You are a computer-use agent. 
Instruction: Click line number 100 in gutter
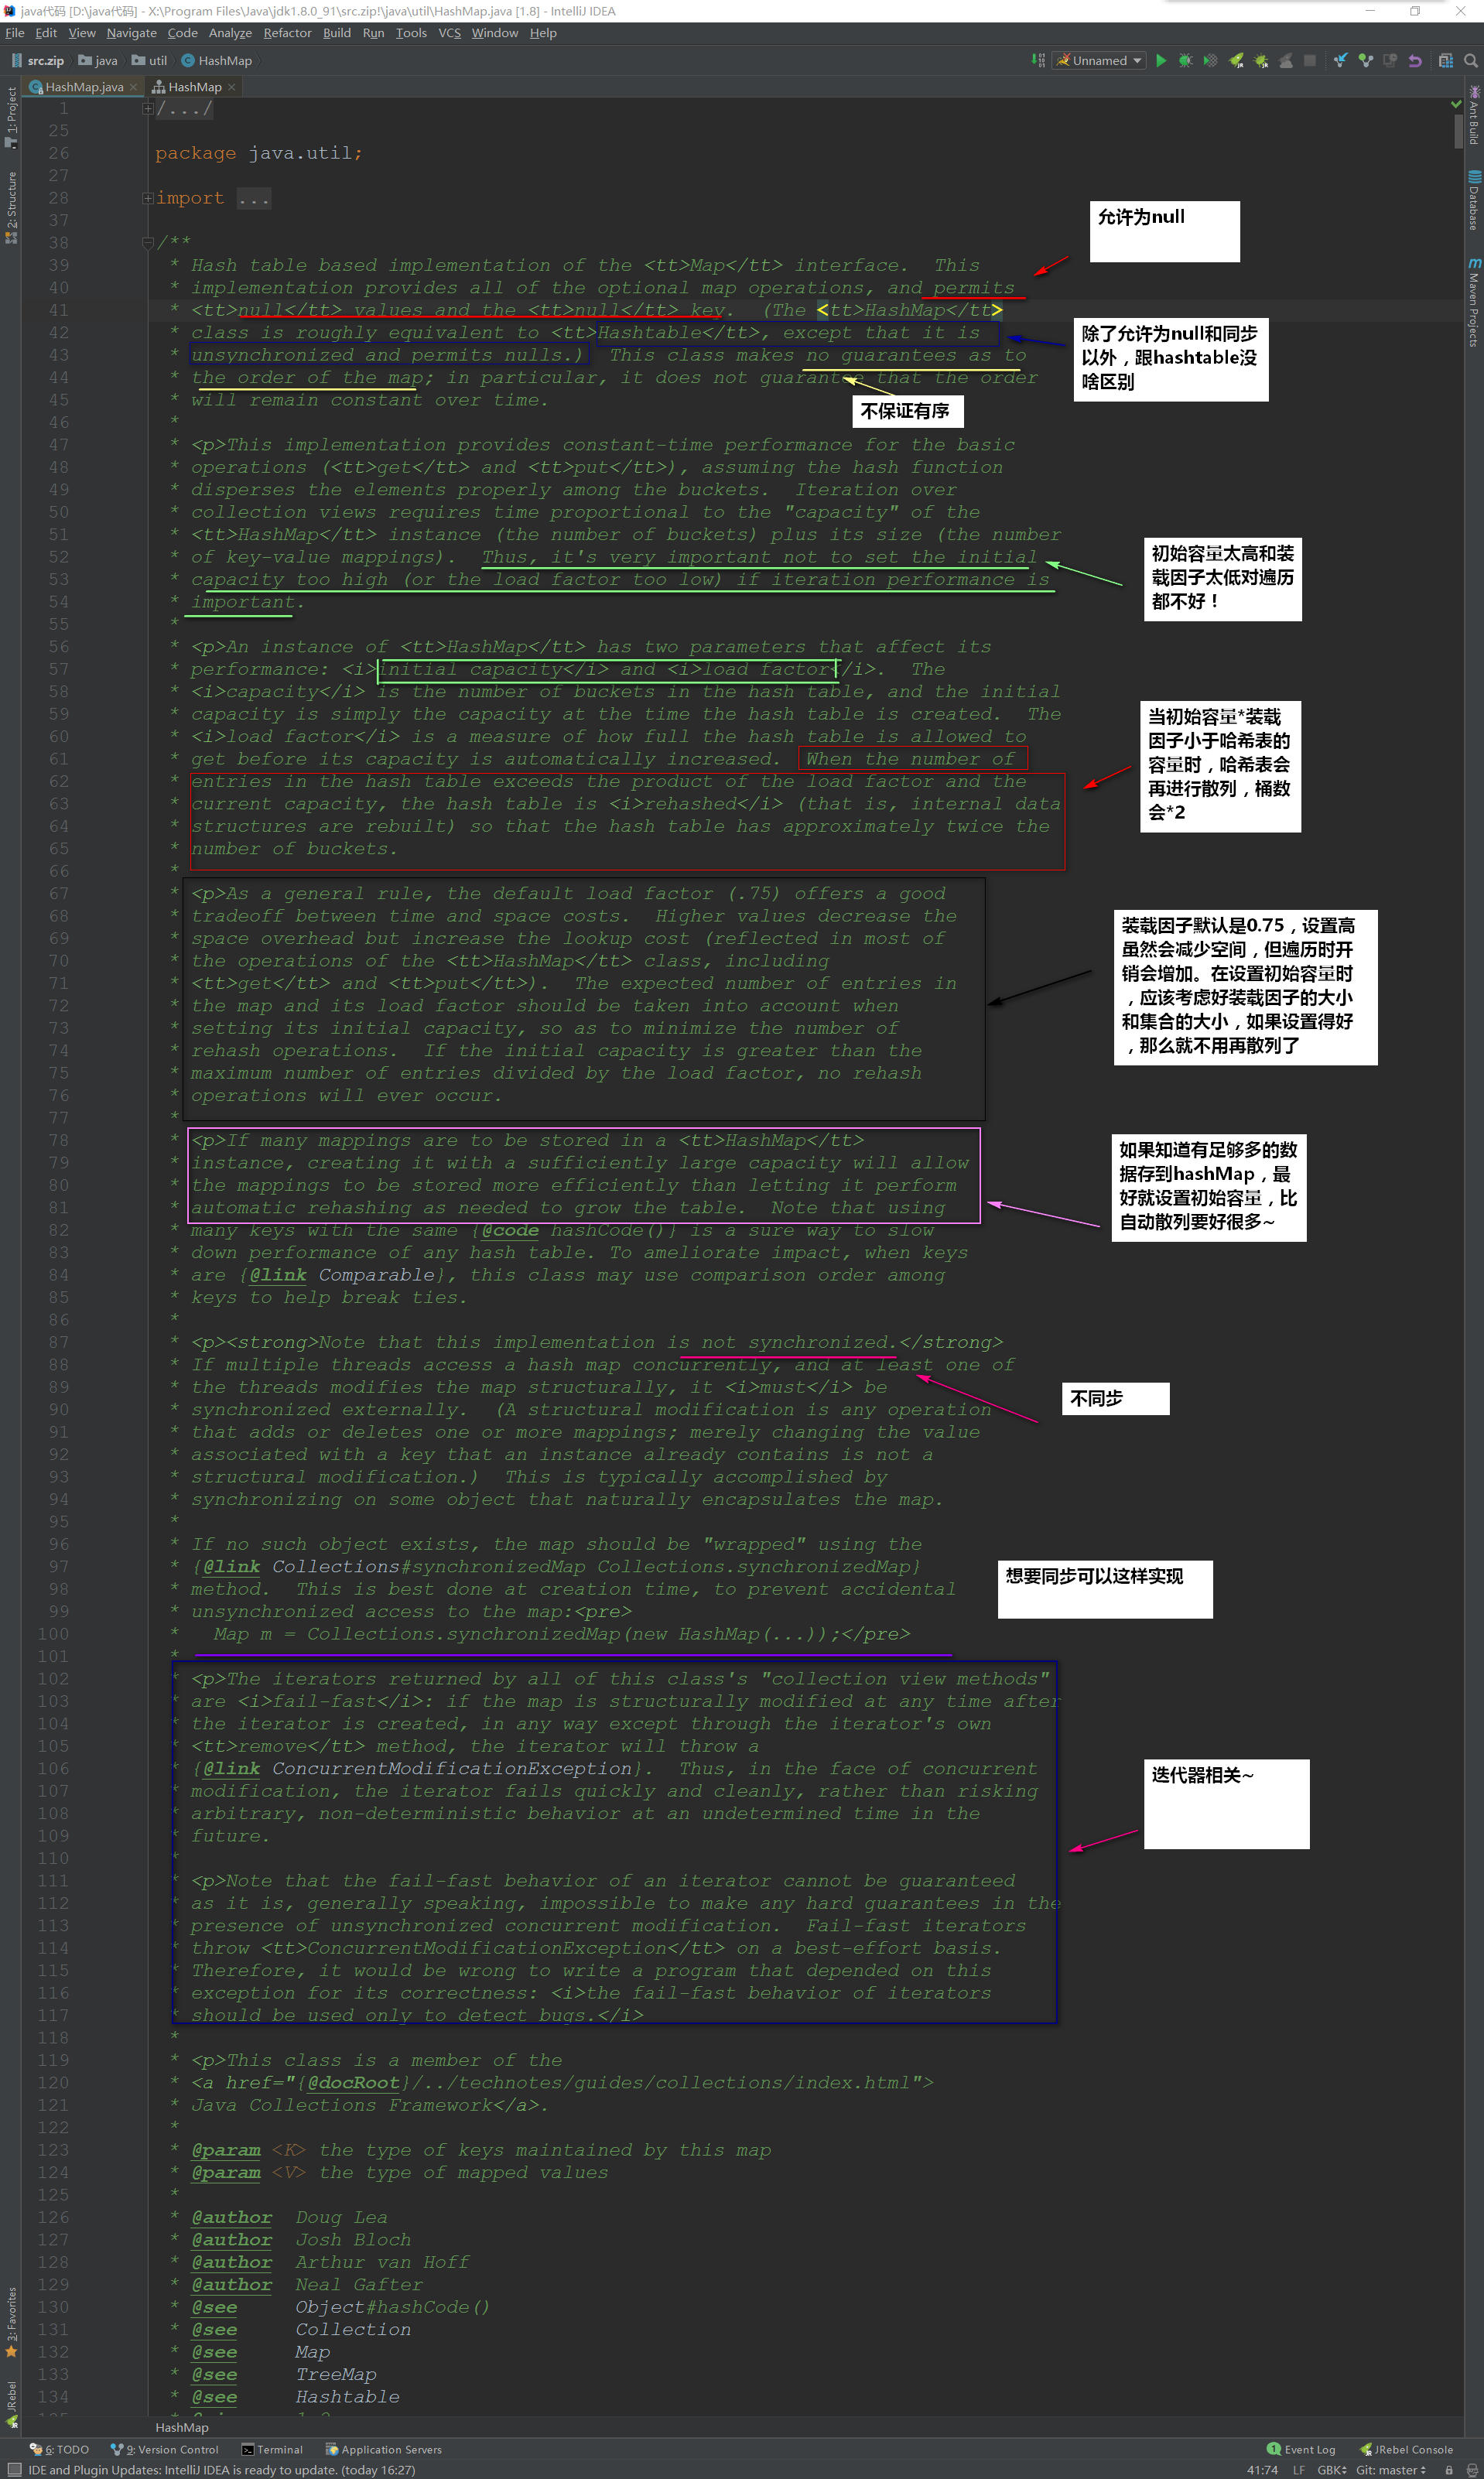(53, 1633)
